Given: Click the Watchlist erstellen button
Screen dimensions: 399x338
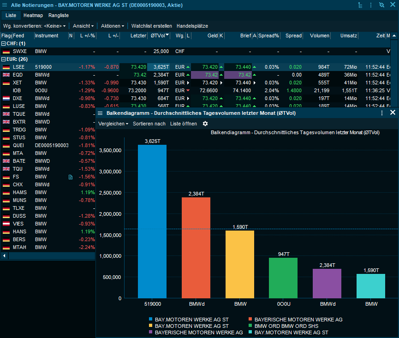Looking at the screenshot, I should click(151, 26).
